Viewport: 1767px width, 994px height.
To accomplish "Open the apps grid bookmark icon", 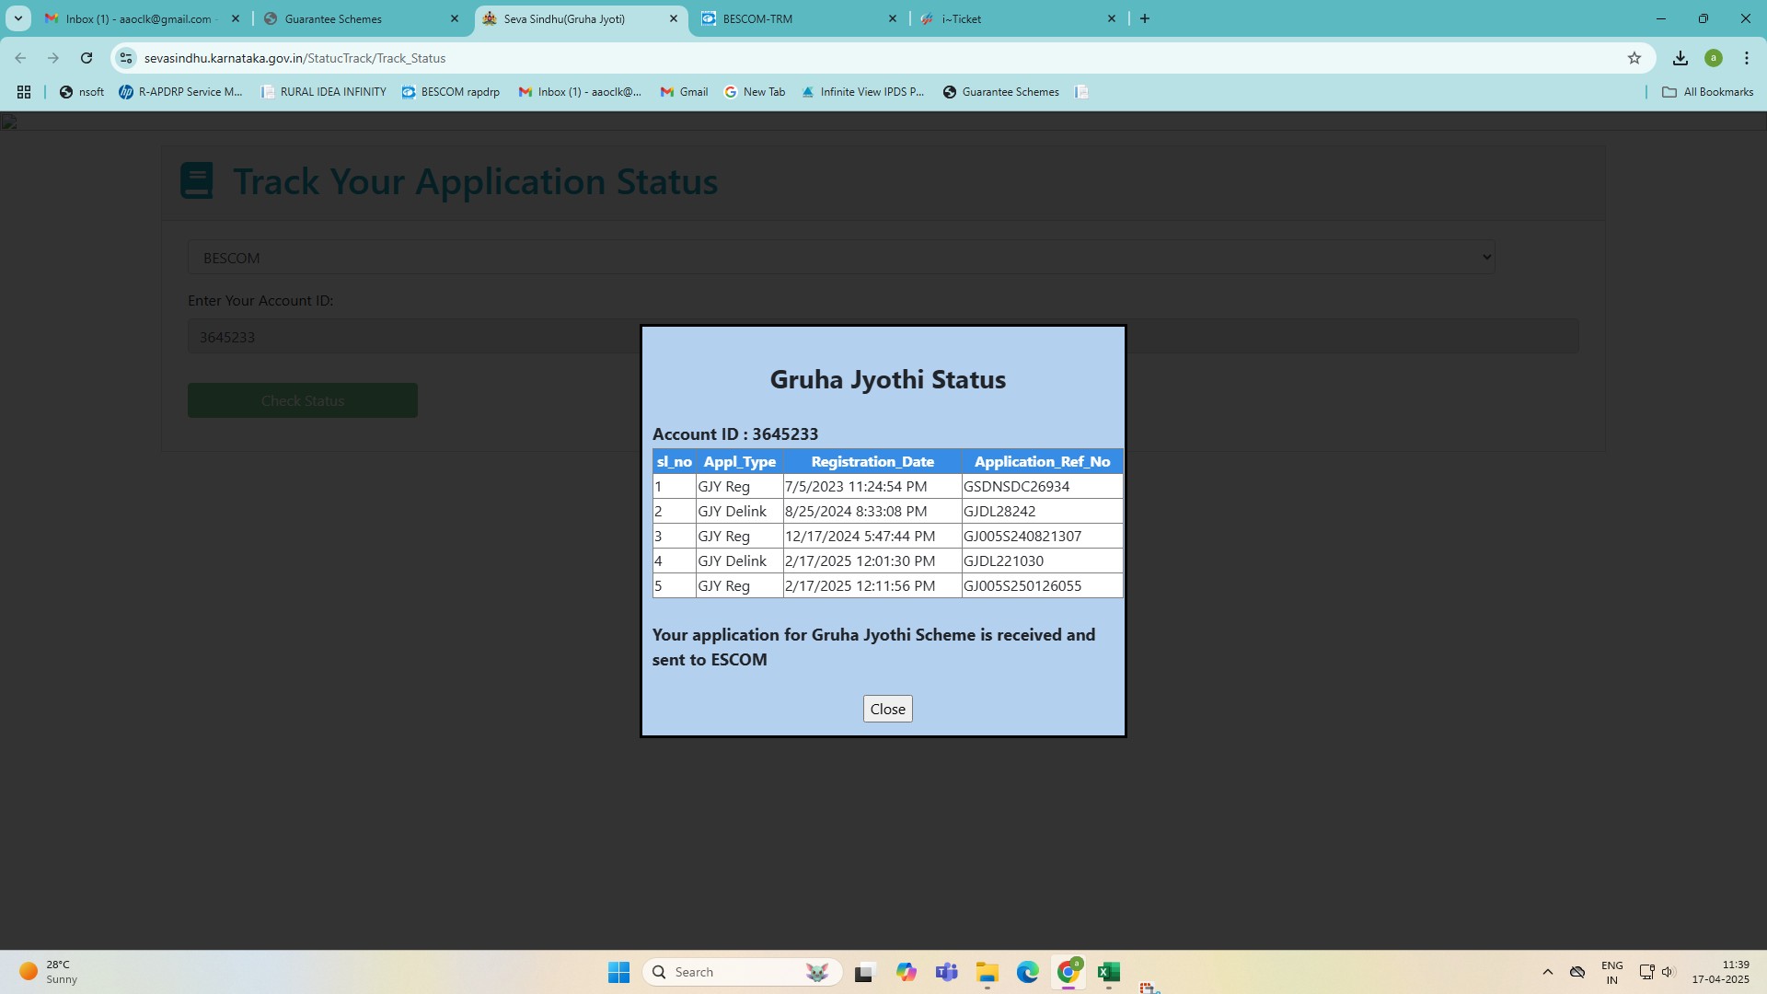I will pyautogui.click(x=24, y=92).
